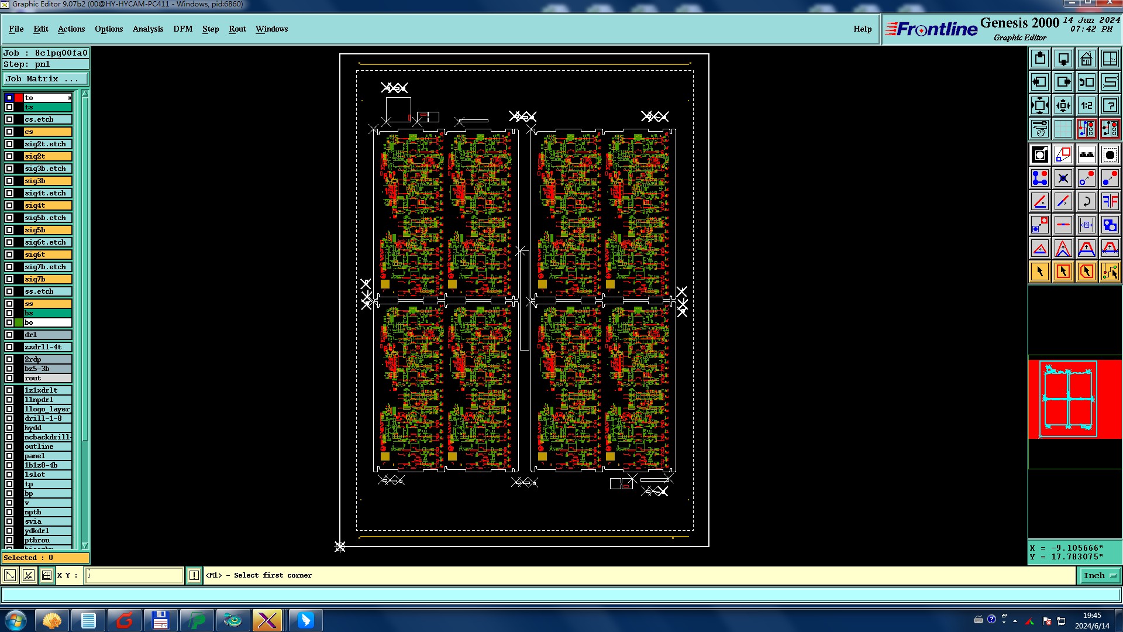Click layer list scroll down arrow
This screenshot has width=1123, height=632.
click(x=85, y=545)
